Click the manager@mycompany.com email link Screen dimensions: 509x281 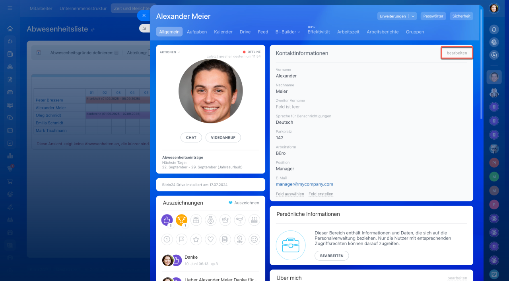coord(304,184)
